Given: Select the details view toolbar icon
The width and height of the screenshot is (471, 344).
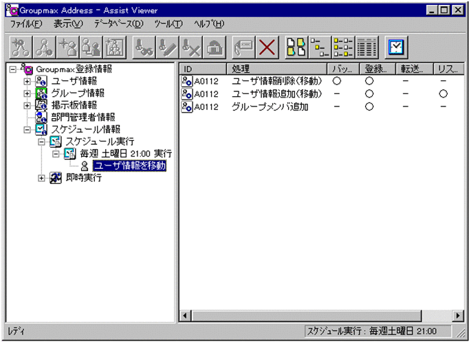Looking at the screenshot, I should pyautogui.click(x=367, y=47).
